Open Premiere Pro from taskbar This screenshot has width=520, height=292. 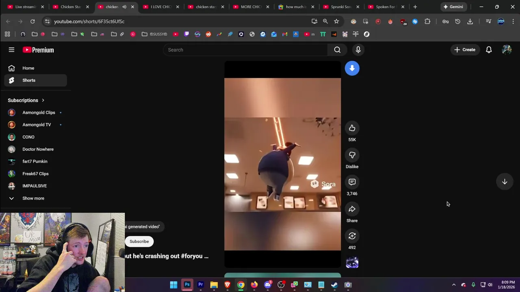[200, 285]
